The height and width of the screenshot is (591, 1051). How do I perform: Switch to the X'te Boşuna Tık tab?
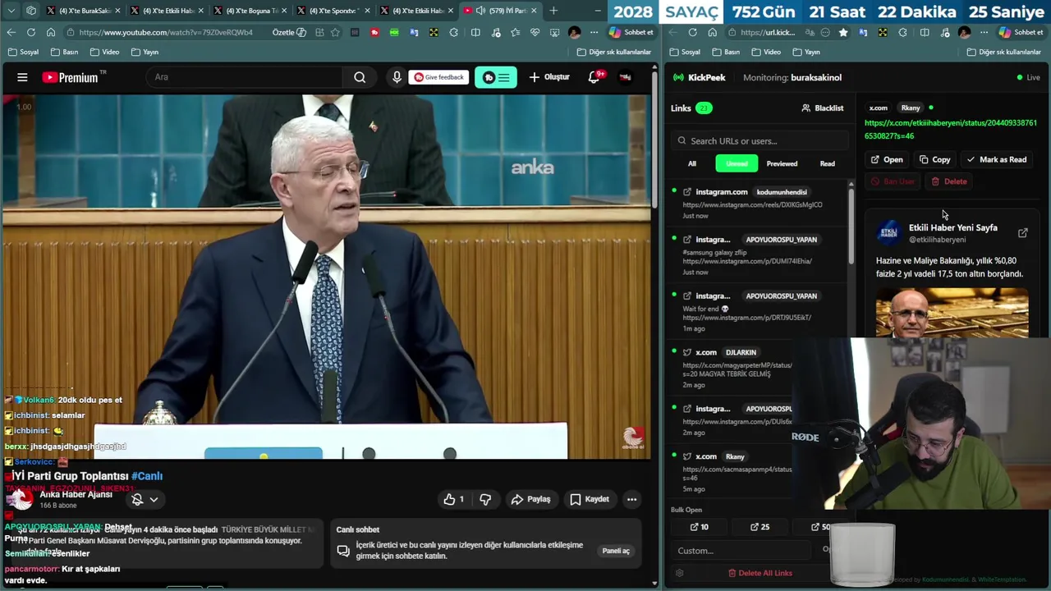[x=251, y=11]
